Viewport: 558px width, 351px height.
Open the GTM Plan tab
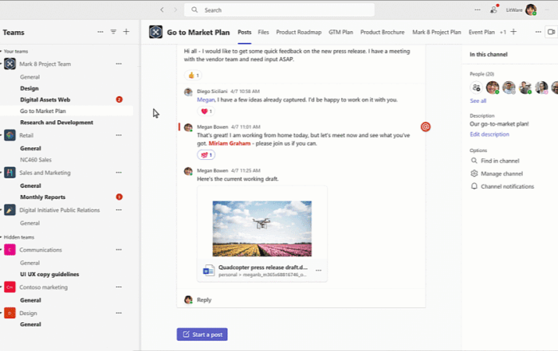tap(340, 32)
